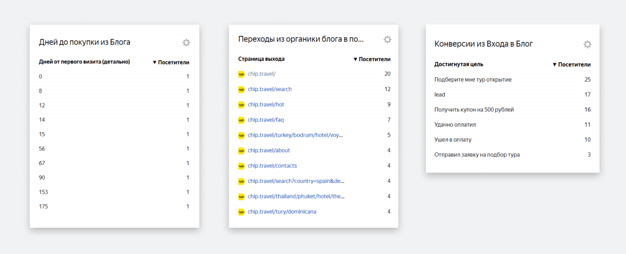Screen dimensions: 626x254
Task: Click Страница выхода column header
Action: pos(261,59)
